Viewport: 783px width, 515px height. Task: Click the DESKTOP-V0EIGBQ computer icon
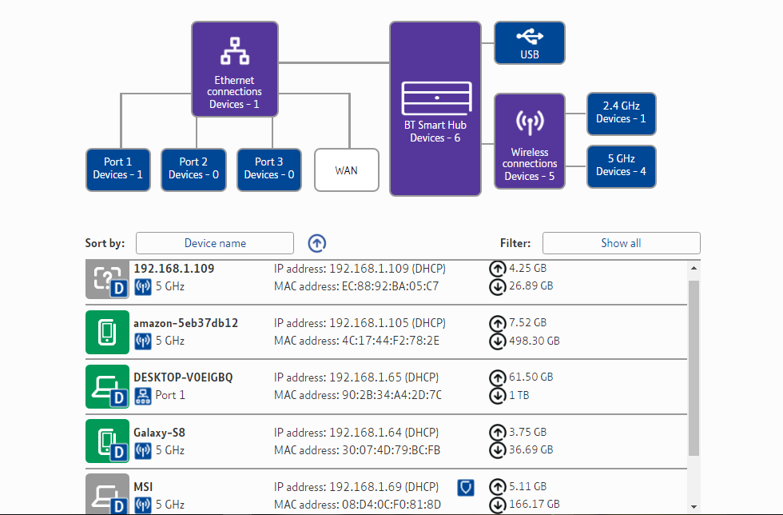click(107, 386)
